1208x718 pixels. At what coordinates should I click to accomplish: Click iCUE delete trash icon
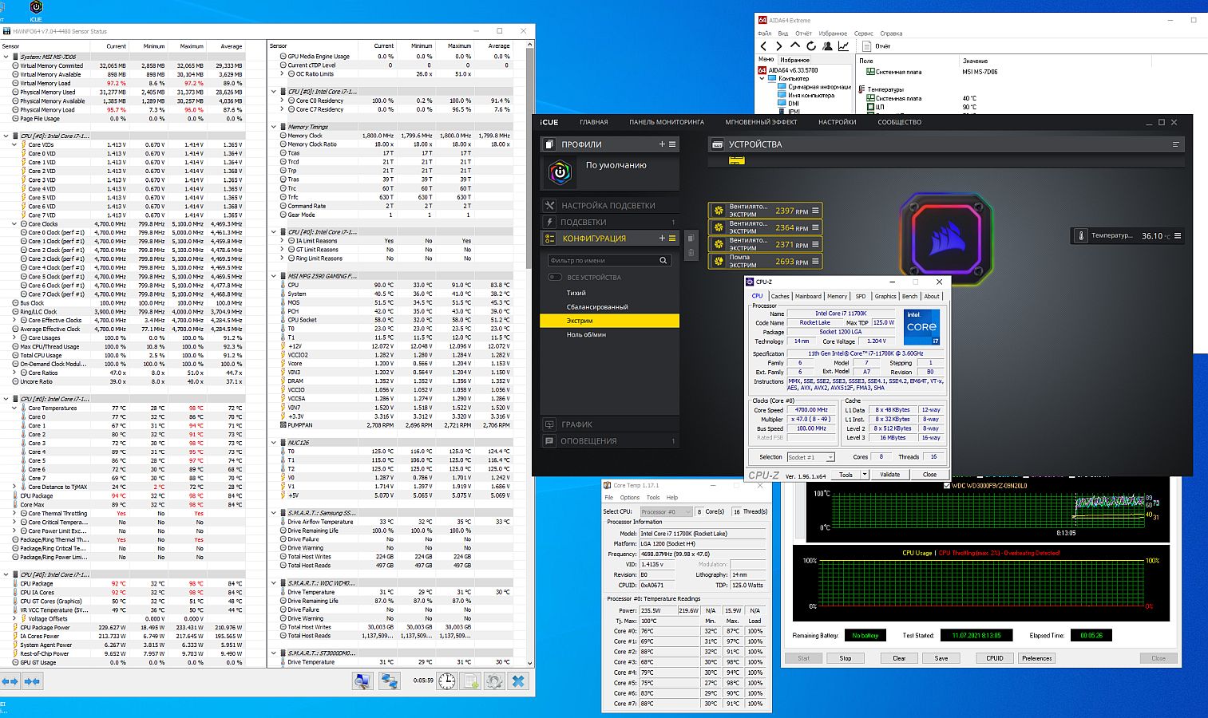click(x=691, y=254)
